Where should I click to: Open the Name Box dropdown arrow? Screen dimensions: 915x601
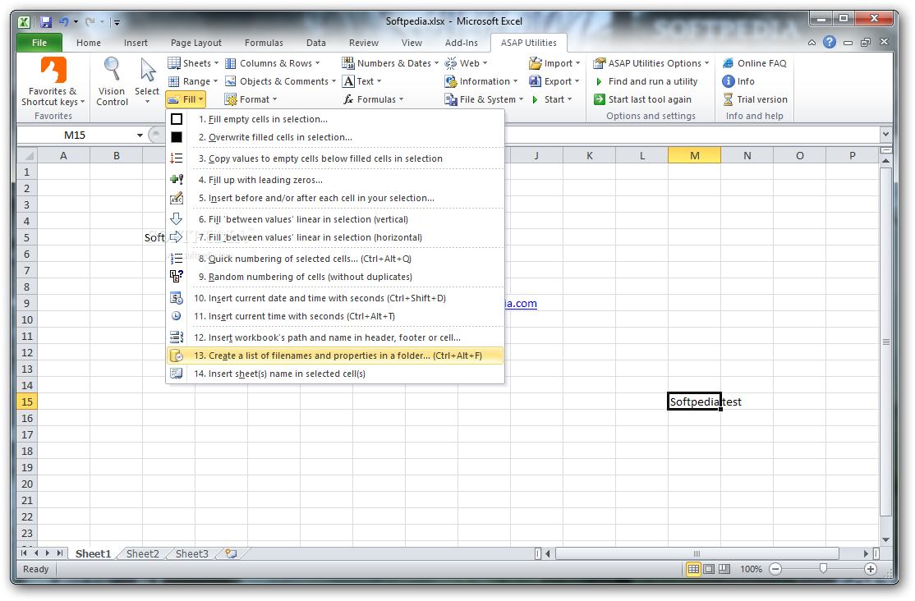click(x=140, y=135)
